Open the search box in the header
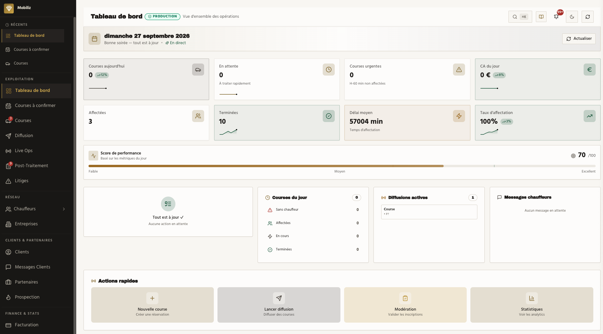 pyautogui.click(x=520, y=17)
